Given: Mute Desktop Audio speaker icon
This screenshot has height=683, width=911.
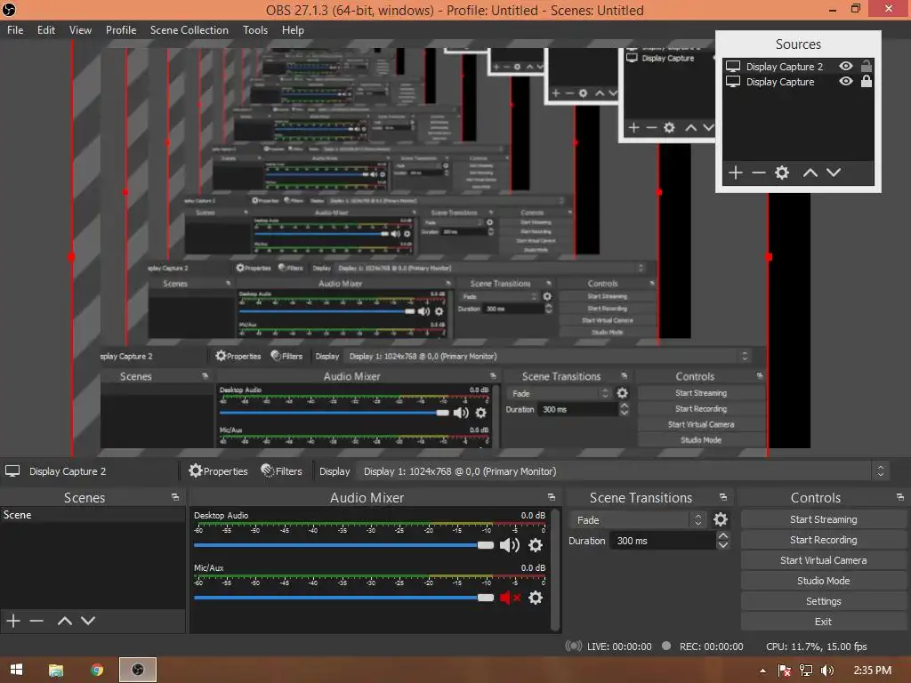Looking at the screenshot, I should click(x=510, y=545).
